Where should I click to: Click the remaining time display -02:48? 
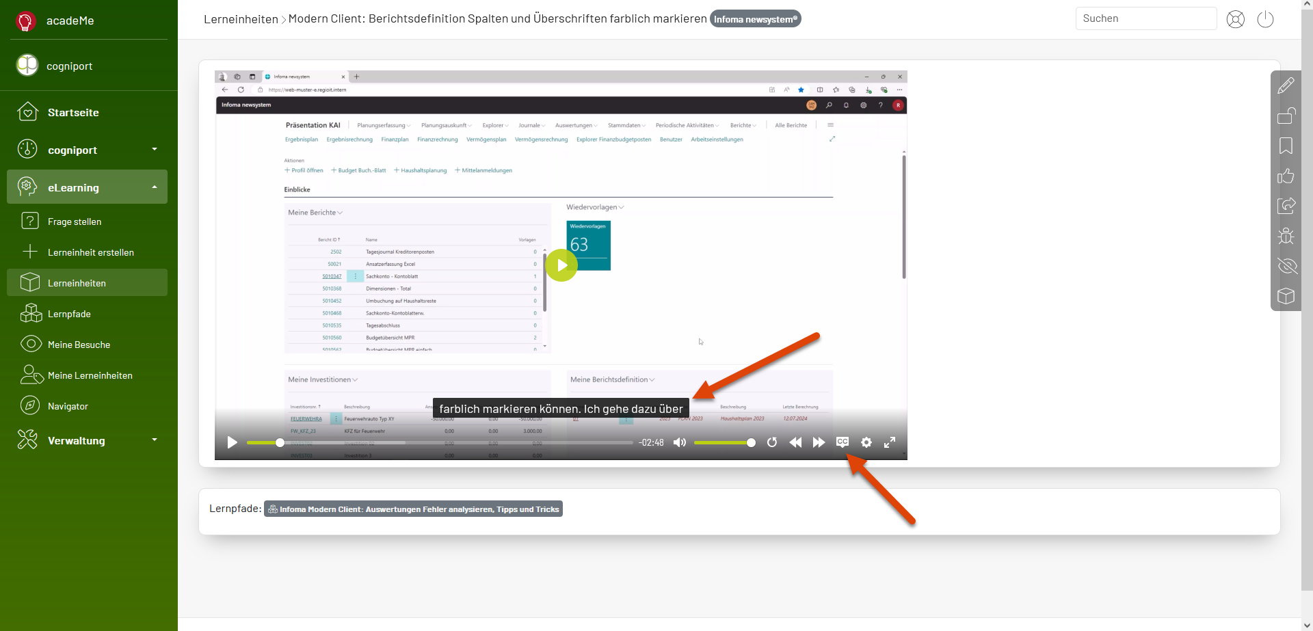click(x=651, y=443)
